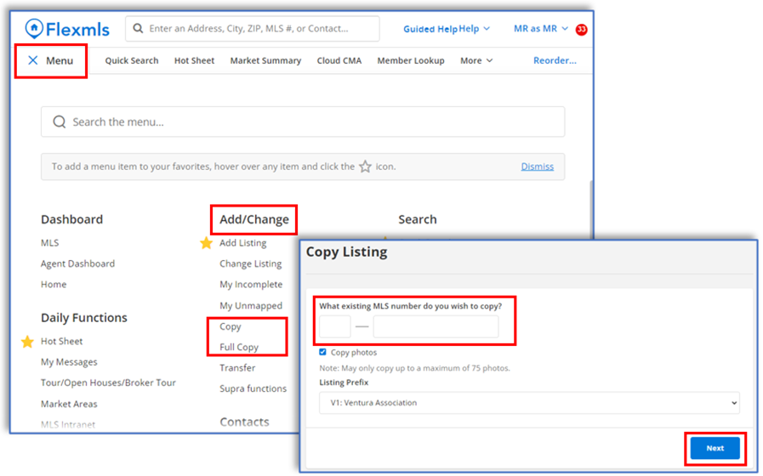Viewport: 763px width, 476px height.
Task: Unfavorite Add Listing via its gold star
Action: click(x=207, y=243)
